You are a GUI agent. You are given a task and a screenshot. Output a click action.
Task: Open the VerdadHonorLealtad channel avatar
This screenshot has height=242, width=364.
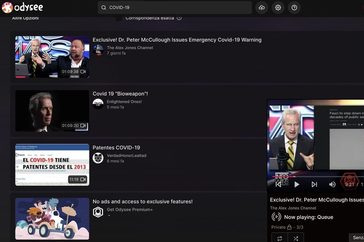click(98, 158)
